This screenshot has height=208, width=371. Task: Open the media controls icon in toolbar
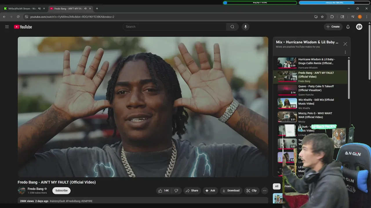pyautogui.click(x=353, y=17)
